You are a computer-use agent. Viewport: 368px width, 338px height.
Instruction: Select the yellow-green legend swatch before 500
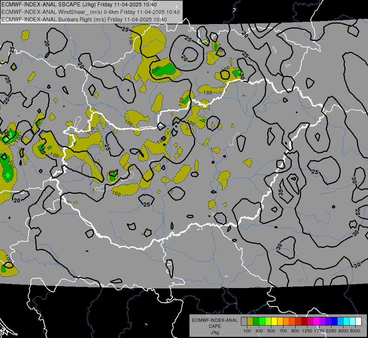[x=268, y=321]
